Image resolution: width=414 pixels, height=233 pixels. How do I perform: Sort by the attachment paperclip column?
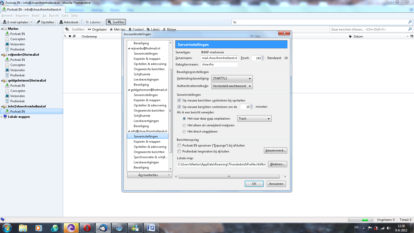[x=74, y=36]
